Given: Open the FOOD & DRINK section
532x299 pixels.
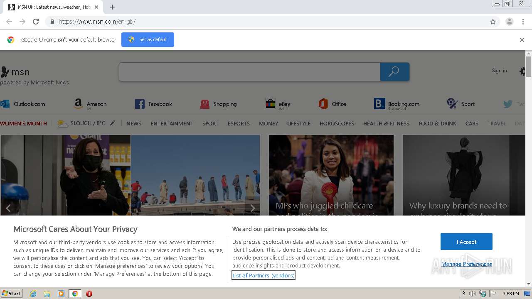Looking at the screenshot, I should pyautogui.click(x=437, y=123).
